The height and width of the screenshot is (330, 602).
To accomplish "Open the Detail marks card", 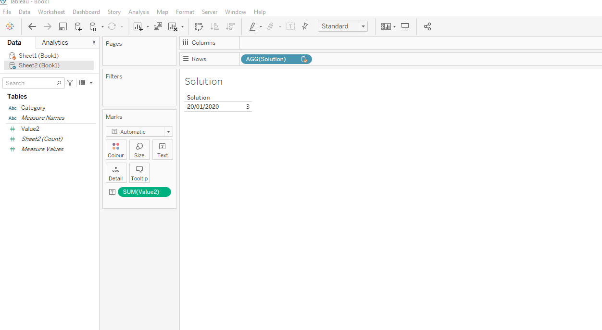I will [x=116, y=173].
